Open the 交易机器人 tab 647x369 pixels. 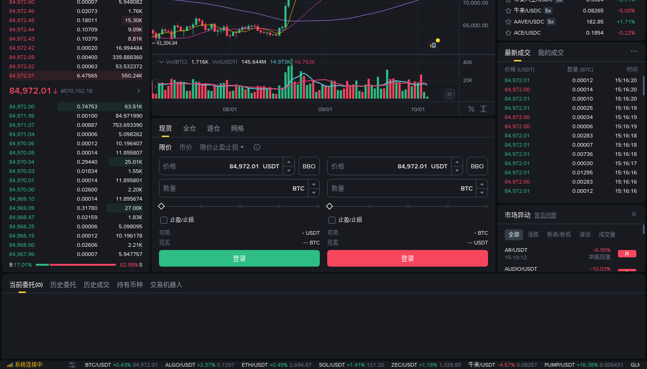point(166,285)
